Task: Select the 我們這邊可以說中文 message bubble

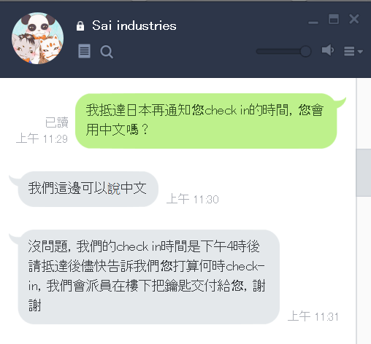Action: (x=88, y=189)
